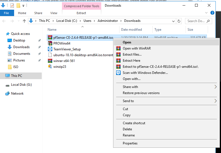Screen dimensions: 221x153
Task: Choose Rename from the context menu
Action: (166, 135)
